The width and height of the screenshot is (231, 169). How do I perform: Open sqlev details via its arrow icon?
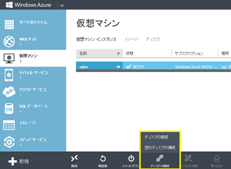point(118,66)
